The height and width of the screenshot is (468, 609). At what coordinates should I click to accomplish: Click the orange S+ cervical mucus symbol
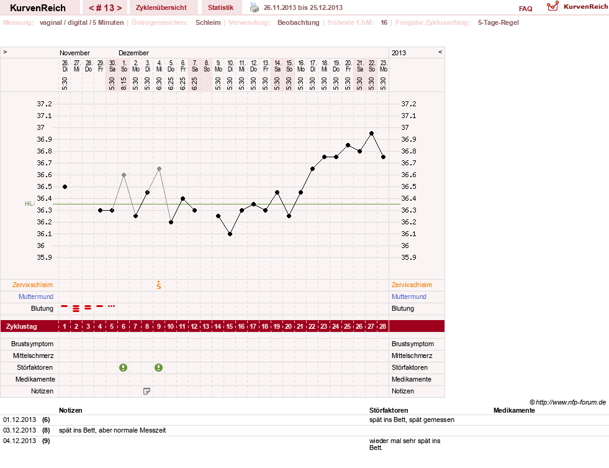click(x=159, y=285)
